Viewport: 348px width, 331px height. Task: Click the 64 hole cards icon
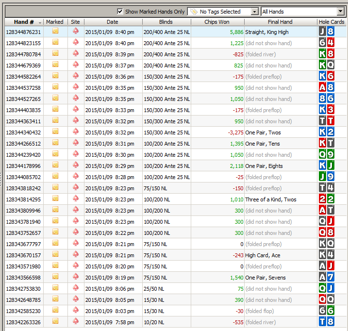click(x=327, y=42)
